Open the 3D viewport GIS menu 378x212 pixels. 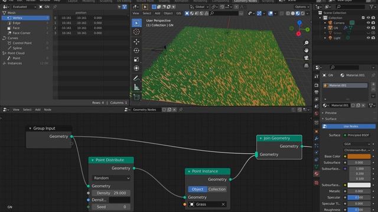pos(178,14)
